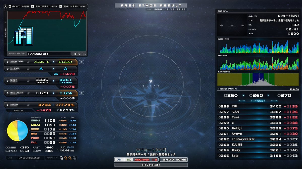The width and height of the screenshot is (302, 169).
Task: Click the JUD. FAST 04.46 ms value
Action: (67, 151)
